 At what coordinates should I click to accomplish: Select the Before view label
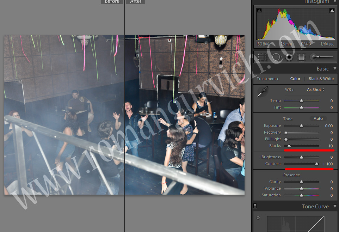[x=112, y=2]
